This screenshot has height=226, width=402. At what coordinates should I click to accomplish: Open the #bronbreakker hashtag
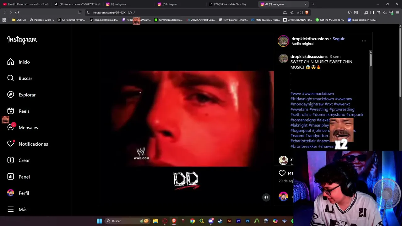click(x=304, y=146)
